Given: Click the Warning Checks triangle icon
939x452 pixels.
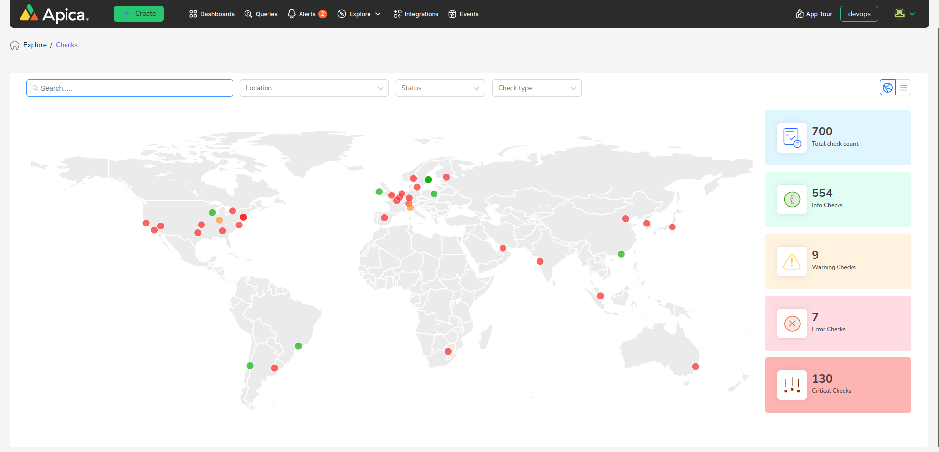Looking at the screenshot, I should 792,261.
